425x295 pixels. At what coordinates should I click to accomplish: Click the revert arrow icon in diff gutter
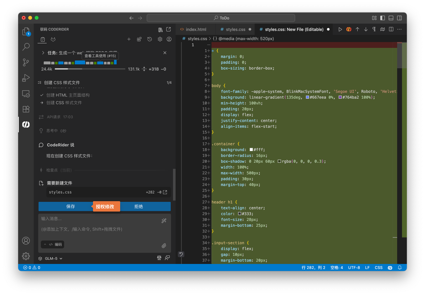tap(181, 254)
